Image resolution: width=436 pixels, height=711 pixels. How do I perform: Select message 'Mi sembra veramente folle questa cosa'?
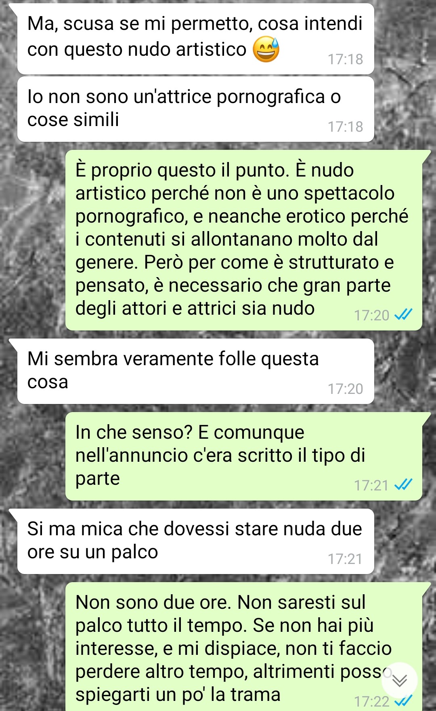pos(195,371)
